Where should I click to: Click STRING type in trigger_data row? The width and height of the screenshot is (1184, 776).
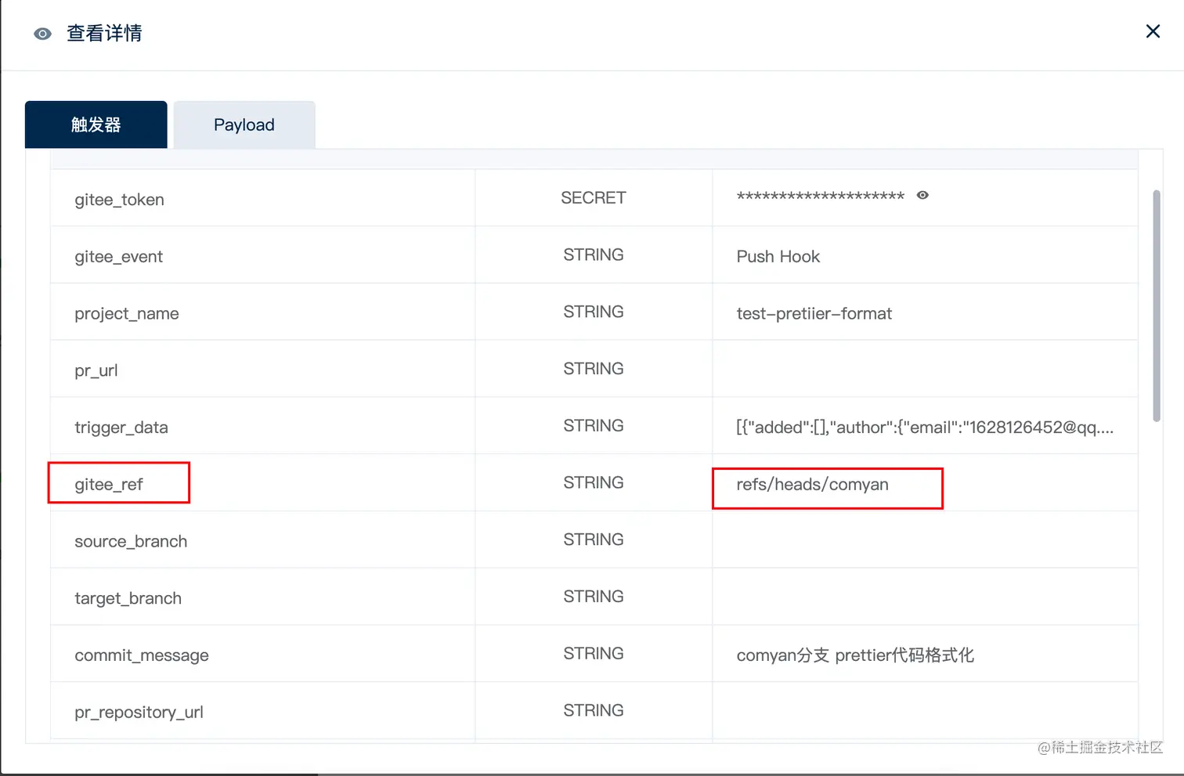594,426
